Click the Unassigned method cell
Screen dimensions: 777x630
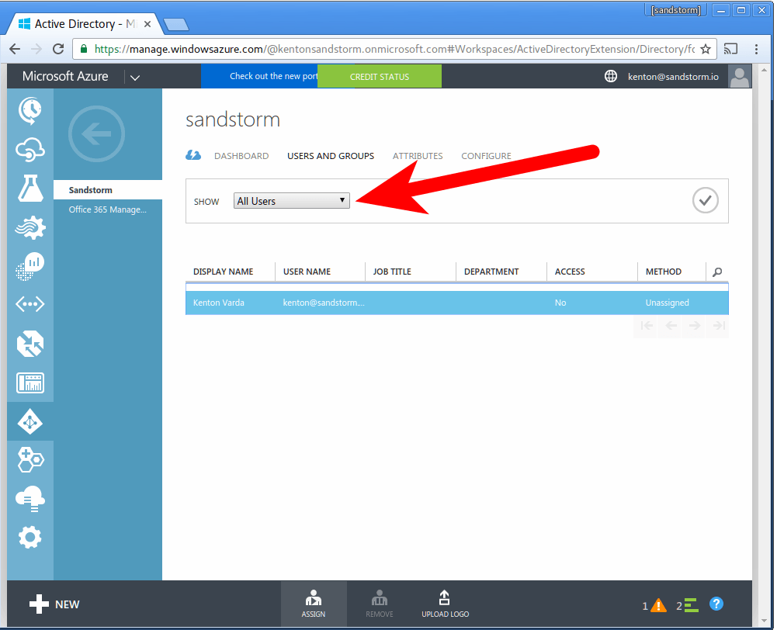click(x=667, y=303)
